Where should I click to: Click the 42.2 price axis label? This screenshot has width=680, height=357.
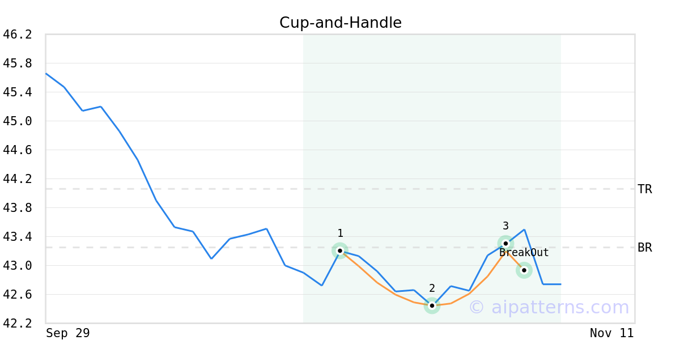(x=18, y=323)
